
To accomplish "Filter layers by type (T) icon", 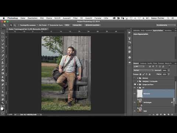I will point(156,66).
